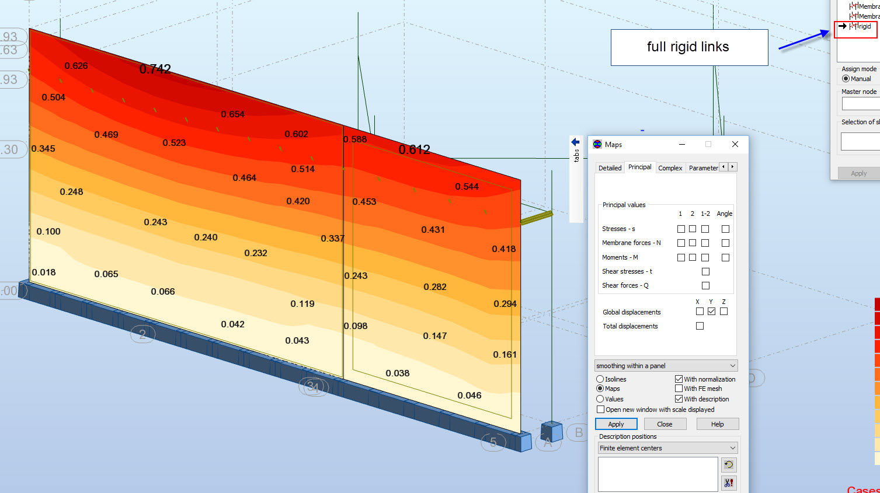
Task: Click the right tab-scroll arrow beside Parameter
Action: pos(732,167)
